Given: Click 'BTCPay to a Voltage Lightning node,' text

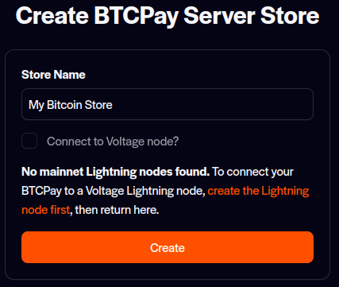Looking at the screenshot, I should coord(114,191).
